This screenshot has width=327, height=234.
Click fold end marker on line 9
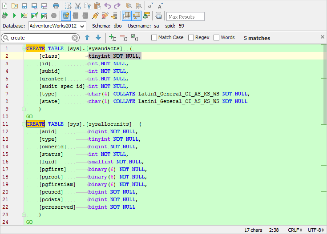24,109
